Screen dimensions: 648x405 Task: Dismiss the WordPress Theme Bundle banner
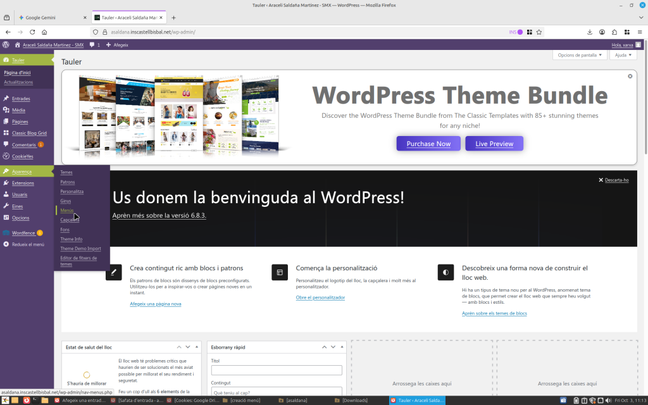(630, 76)
